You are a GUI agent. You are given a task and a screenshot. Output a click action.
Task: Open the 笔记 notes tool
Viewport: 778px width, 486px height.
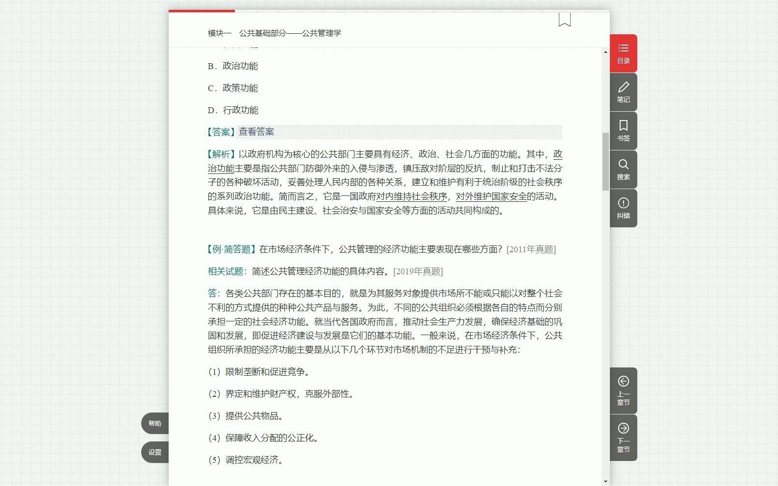(623, 92)
